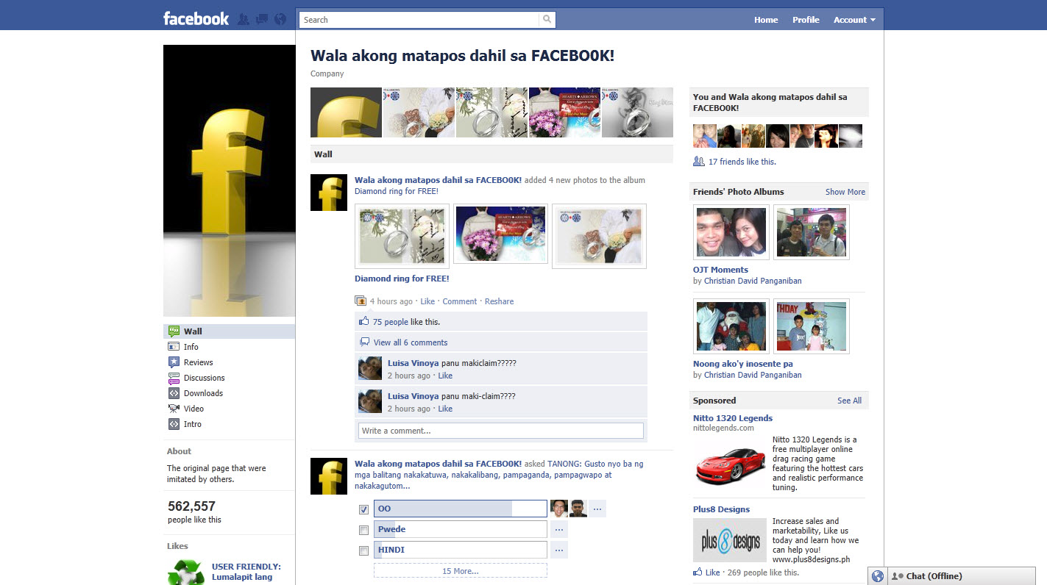
Task: Like the Diamond ring photo post
Action: (x=427, y=301)
